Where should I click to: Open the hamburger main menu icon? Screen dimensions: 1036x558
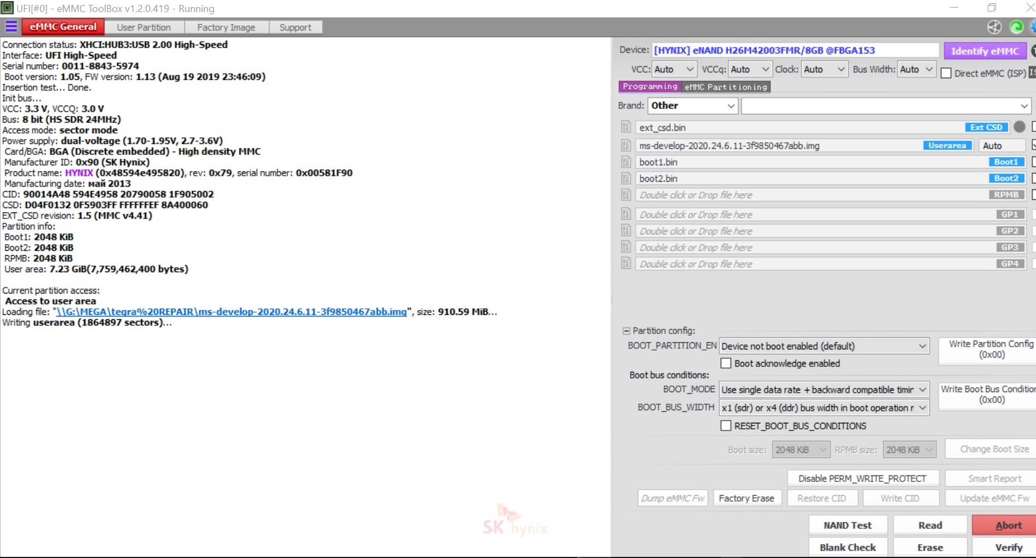tap(11, 26)
